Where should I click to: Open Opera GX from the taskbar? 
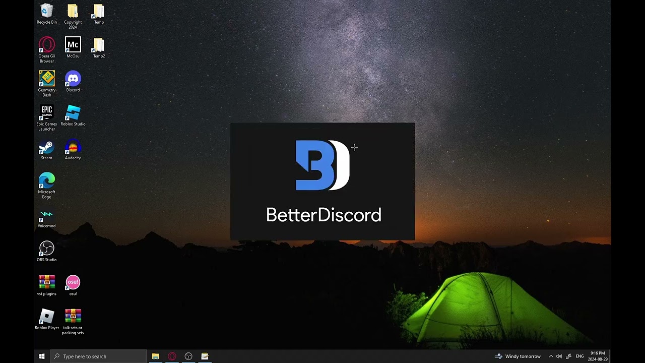(x=172, y=356)
